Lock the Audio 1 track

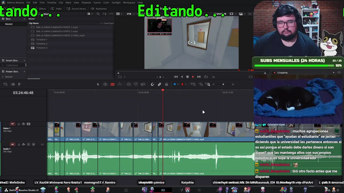pyautogui.click(x=19, y=144)
